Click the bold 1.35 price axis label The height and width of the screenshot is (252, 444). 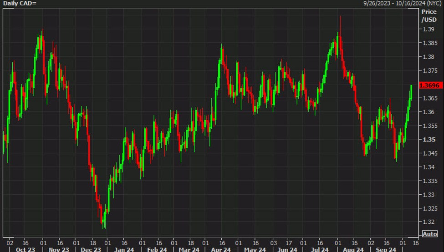[429, 140]
